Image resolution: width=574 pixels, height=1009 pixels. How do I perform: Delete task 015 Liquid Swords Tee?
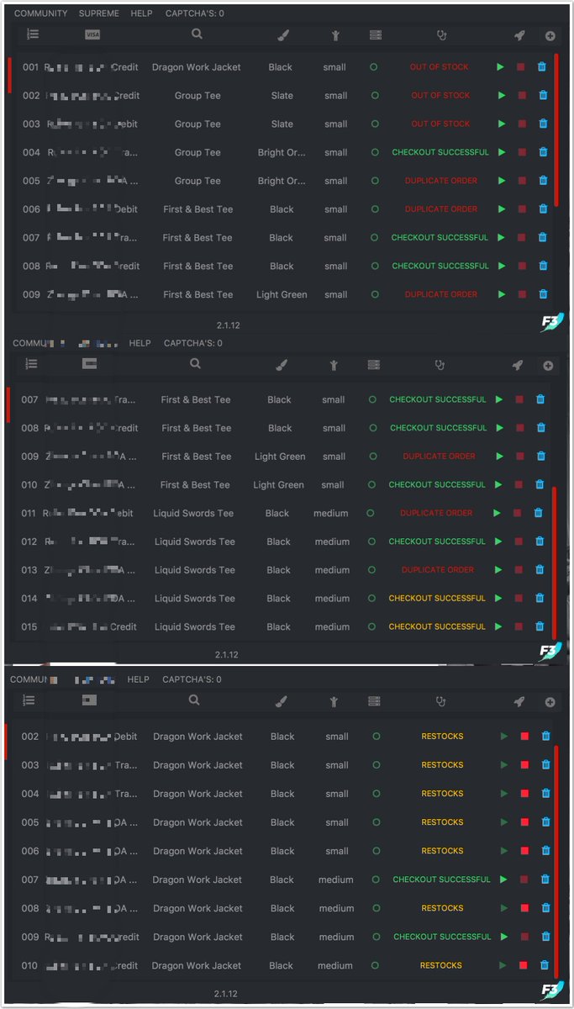(x=540, y=626)
